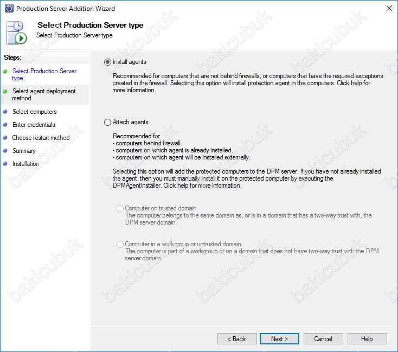The image size is (398, 352).
Task: Click the green bullet beside Select Production Server type
Action: click(x=5, y=72)
